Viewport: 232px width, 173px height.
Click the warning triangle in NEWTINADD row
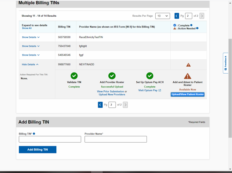tap(188, 65)
